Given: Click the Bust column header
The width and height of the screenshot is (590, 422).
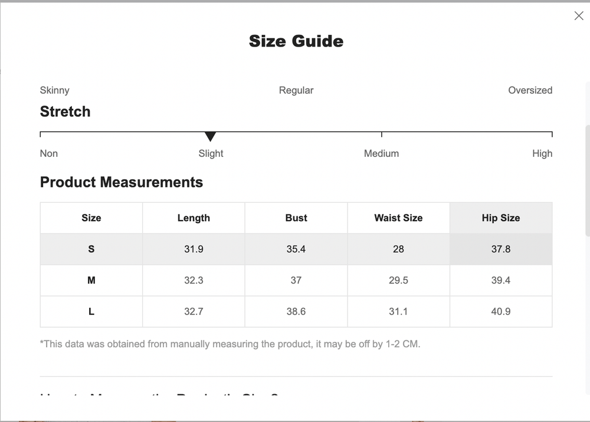Looking at the screenshot, I should tap(296, 217).
